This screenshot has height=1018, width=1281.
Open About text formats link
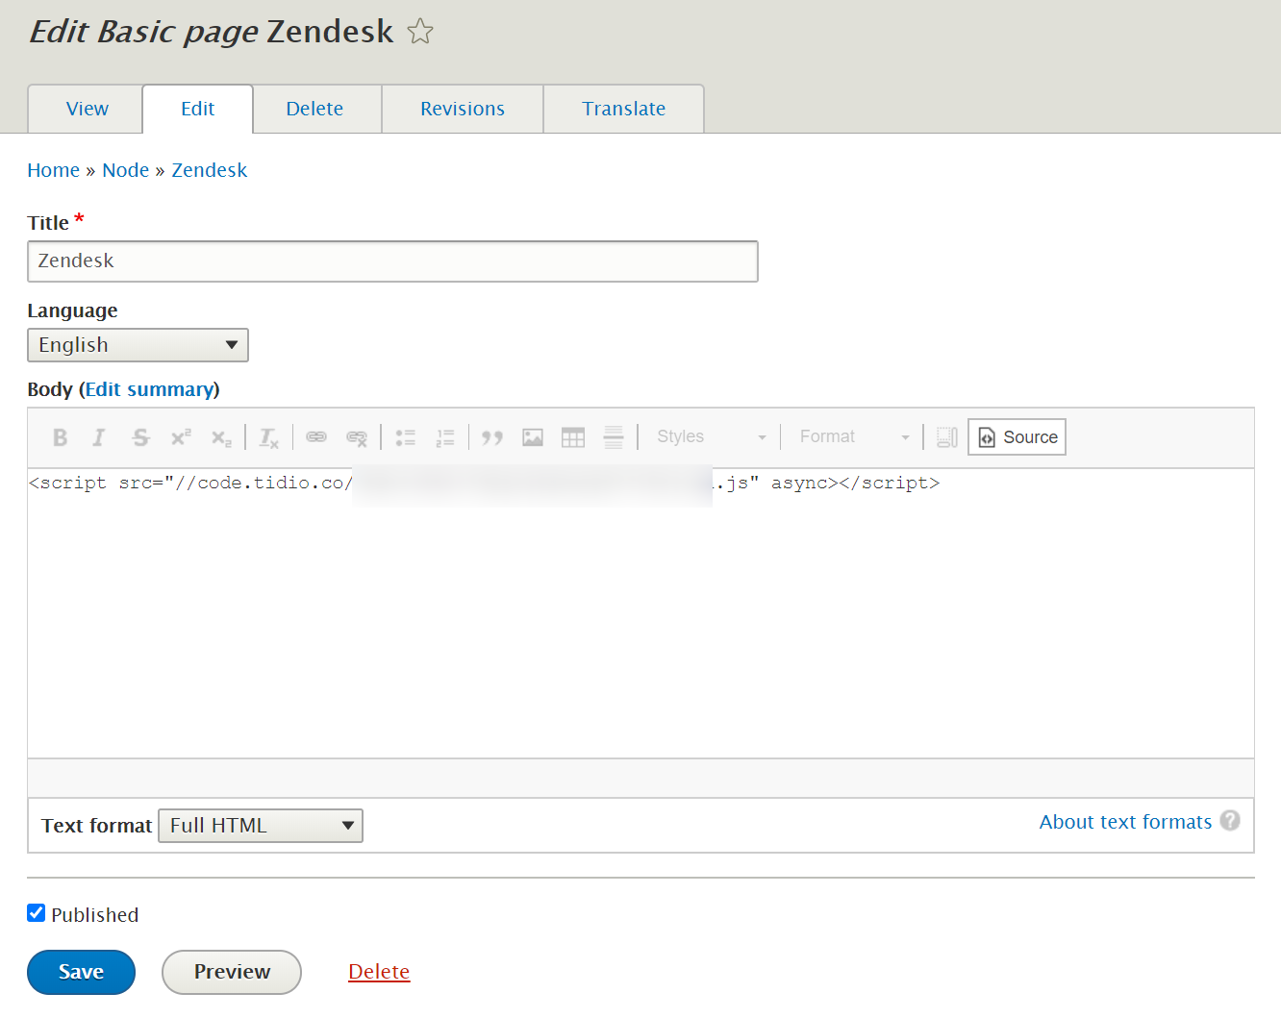1125,822
